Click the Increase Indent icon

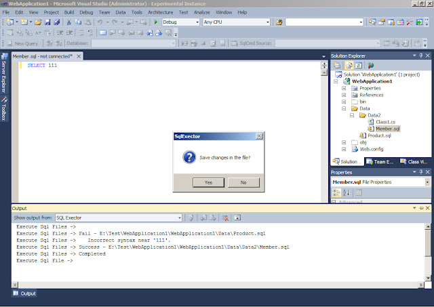pyautogui.click(x=69, y=33)
